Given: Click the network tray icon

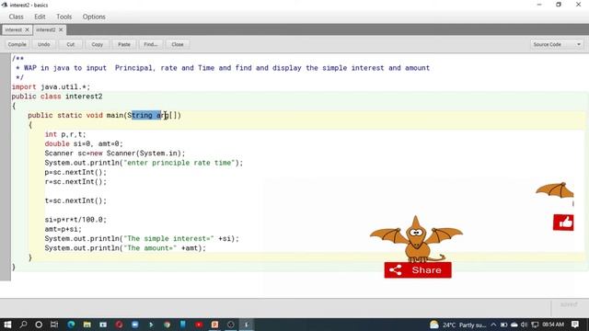Looking at the screenshot, I should pos(535,325).
